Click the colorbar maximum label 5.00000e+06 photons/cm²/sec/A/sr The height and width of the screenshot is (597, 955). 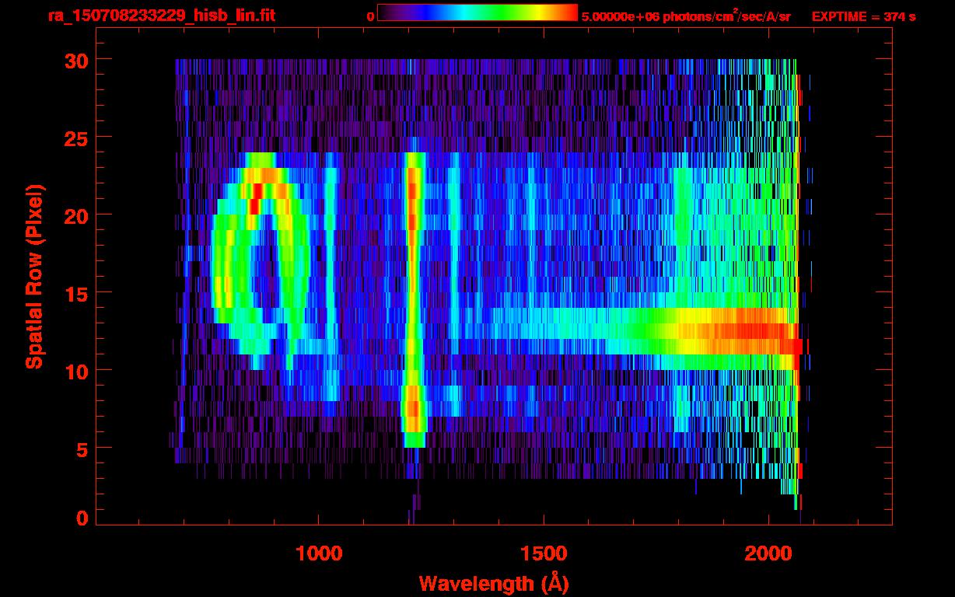click(x=686, y=16)
